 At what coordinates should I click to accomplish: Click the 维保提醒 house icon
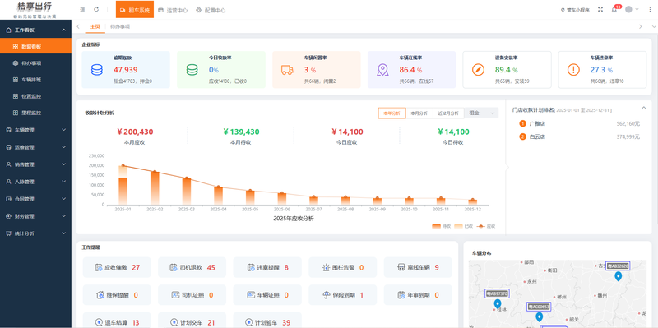pos(100,295)
